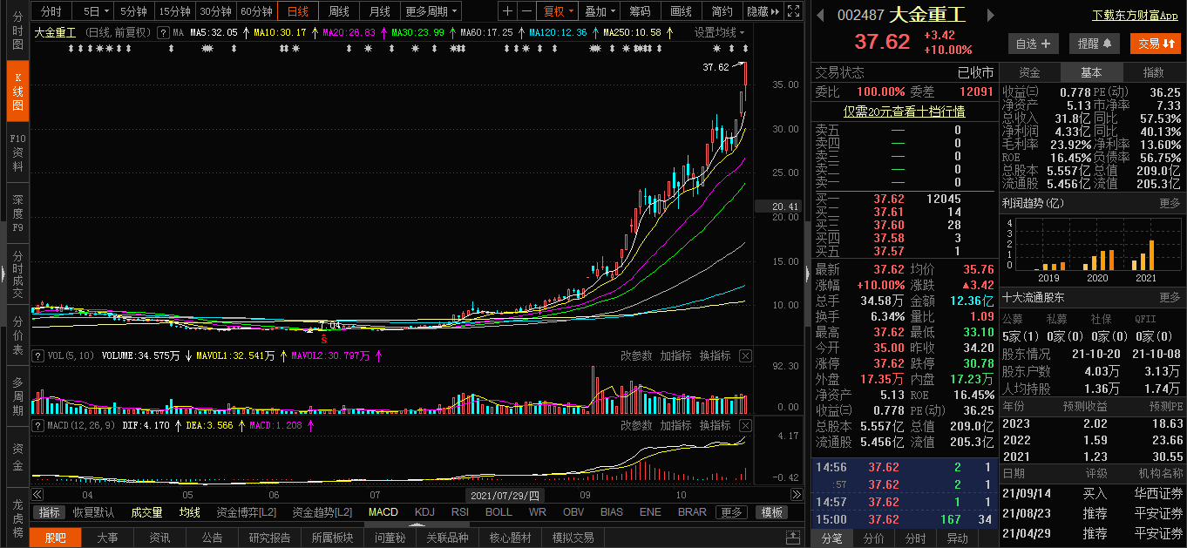Toggle fullscreen chart icon
The width and height of the screenshot is (1187, 548).
pyautogui.click(x=792, y=11)
